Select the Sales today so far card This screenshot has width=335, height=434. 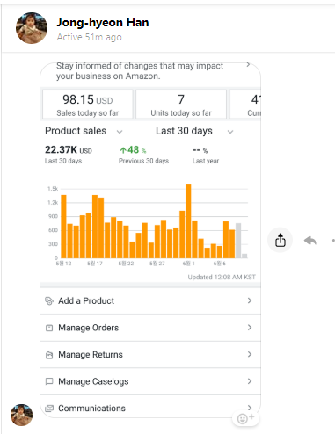(x=88, y=105)
